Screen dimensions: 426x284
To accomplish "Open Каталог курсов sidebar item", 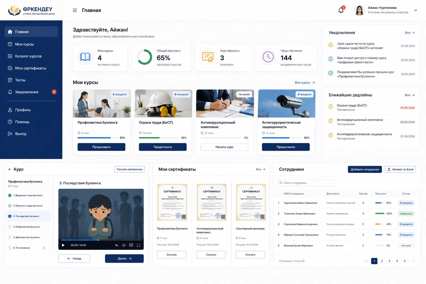I will (x=31, y=56).
